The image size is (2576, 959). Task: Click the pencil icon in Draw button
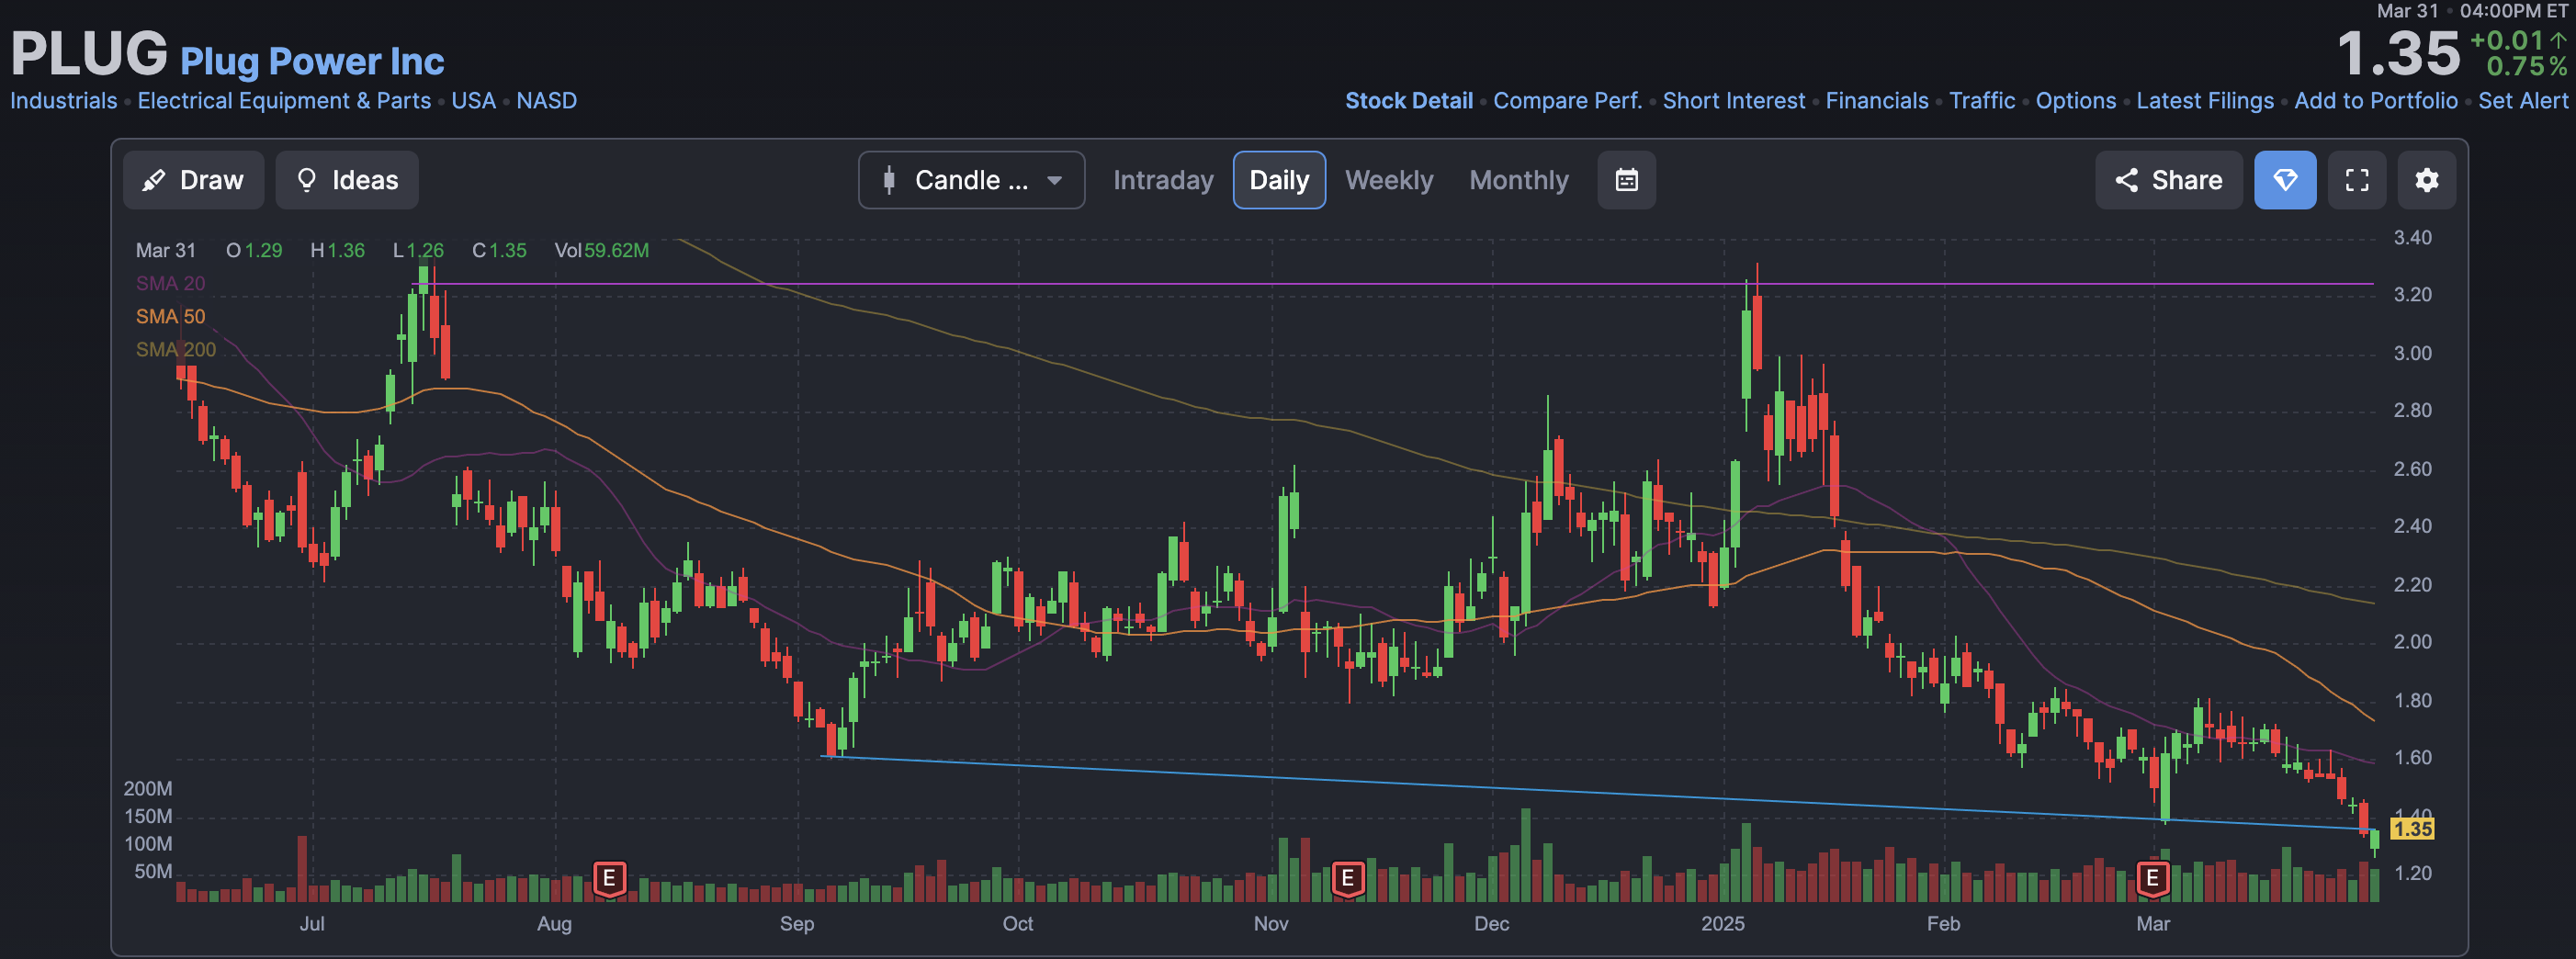click(x=154, y=180)
